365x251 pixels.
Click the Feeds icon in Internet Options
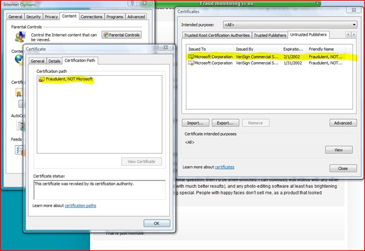19,150
